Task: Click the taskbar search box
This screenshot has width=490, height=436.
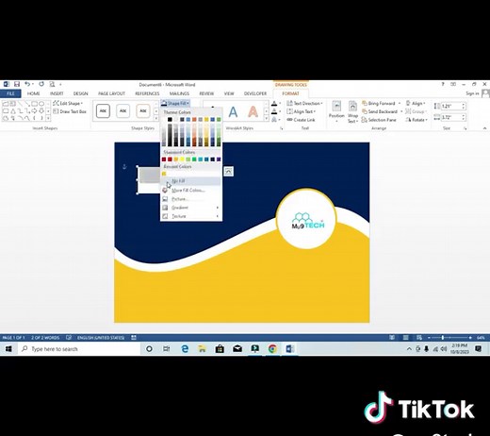Action: (x=78, y=349)
